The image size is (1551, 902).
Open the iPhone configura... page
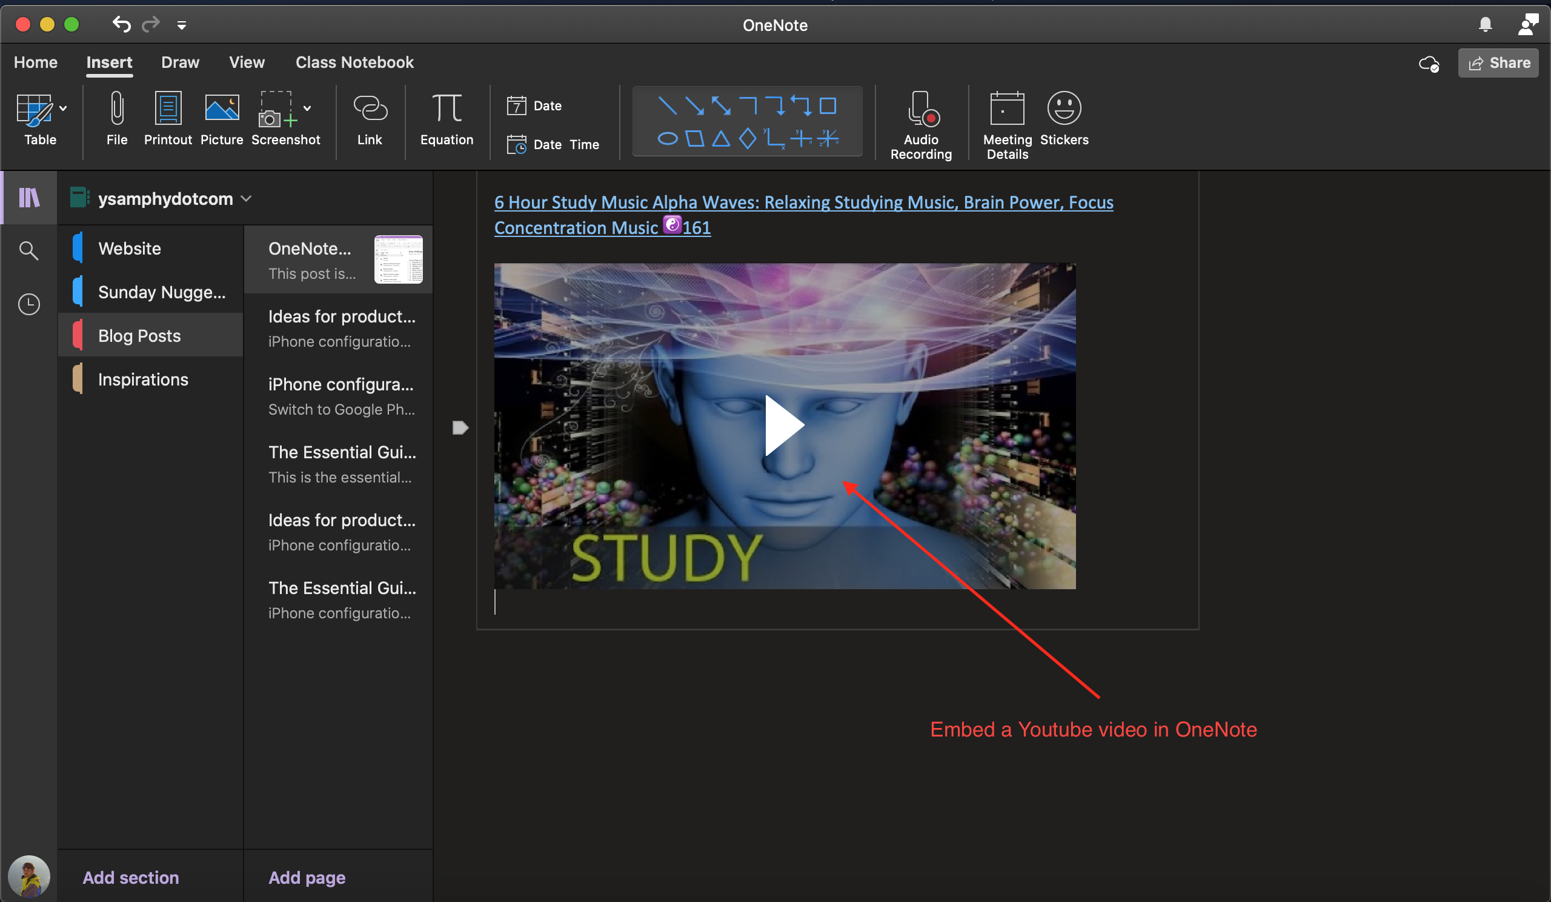tap(339, 396)
